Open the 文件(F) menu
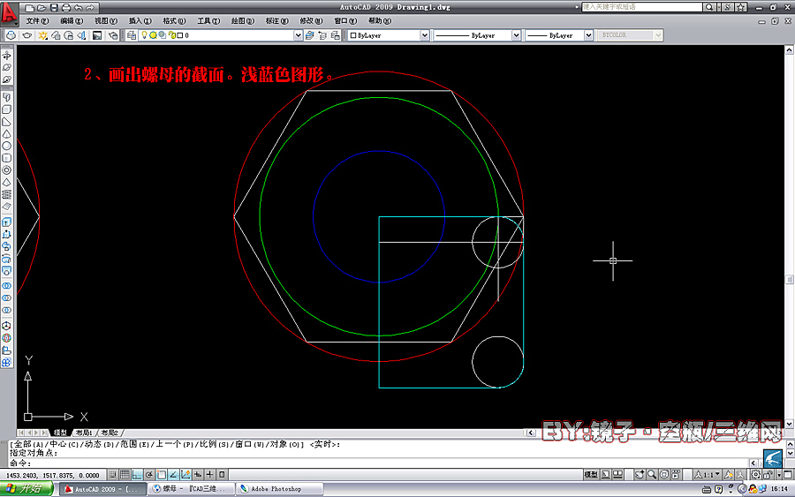Image resolution: width=795 pixels, height=497 pixels. (x=37, y=21)
